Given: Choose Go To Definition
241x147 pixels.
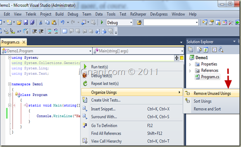Looking at the screenshot, I should pyautogui.click(x=132, y=125).
